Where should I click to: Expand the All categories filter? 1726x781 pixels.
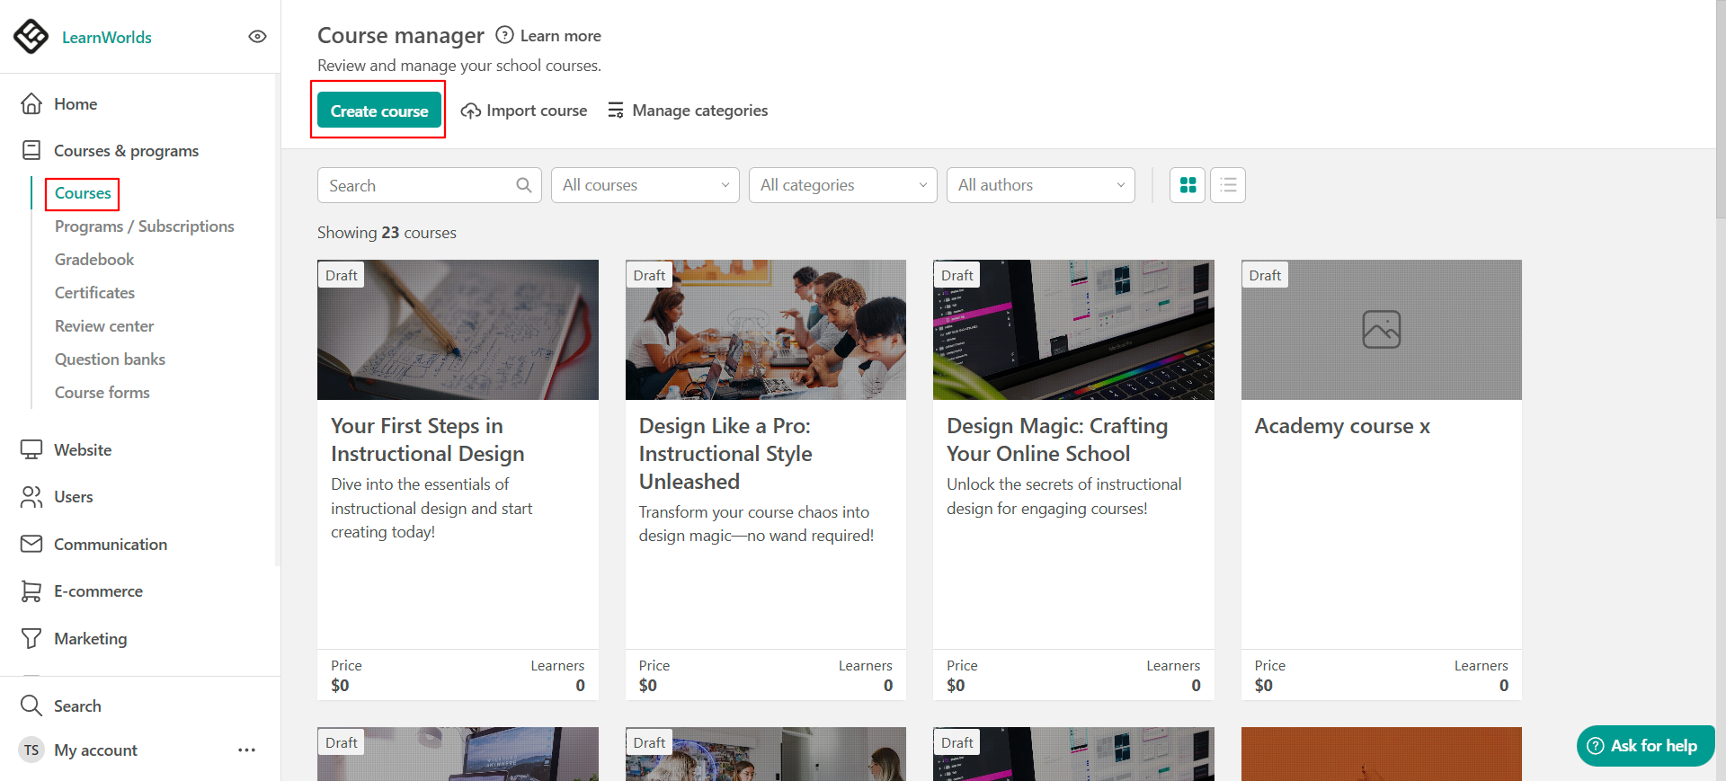(x=842, y=185)
